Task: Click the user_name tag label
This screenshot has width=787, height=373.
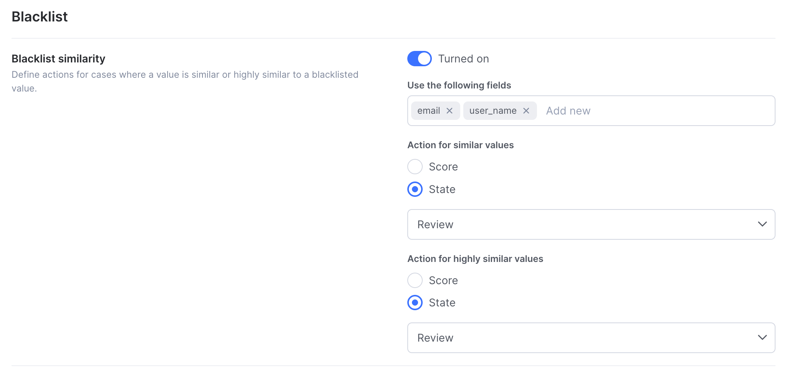Action: 493,111
